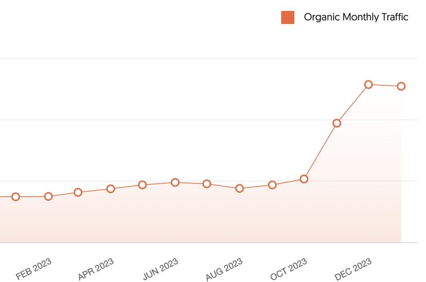Click the data point between August and October 2023

(272, 185)
